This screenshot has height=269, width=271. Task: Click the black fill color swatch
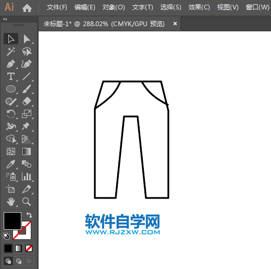coord(13,221)
